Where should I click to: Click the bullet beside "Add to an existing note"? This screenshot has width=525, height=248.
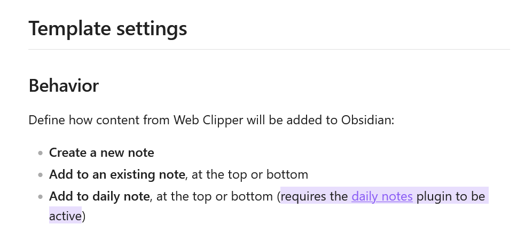[41, 175]
